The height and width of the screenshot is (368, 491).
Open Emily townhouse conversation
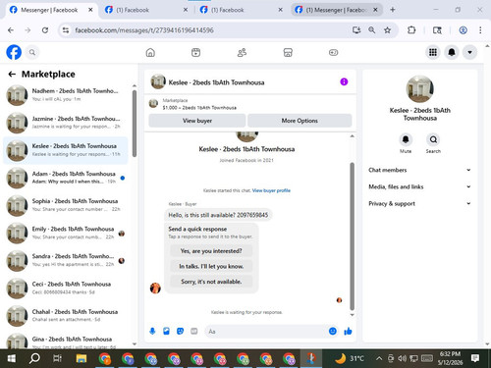[x=66, y=233]
